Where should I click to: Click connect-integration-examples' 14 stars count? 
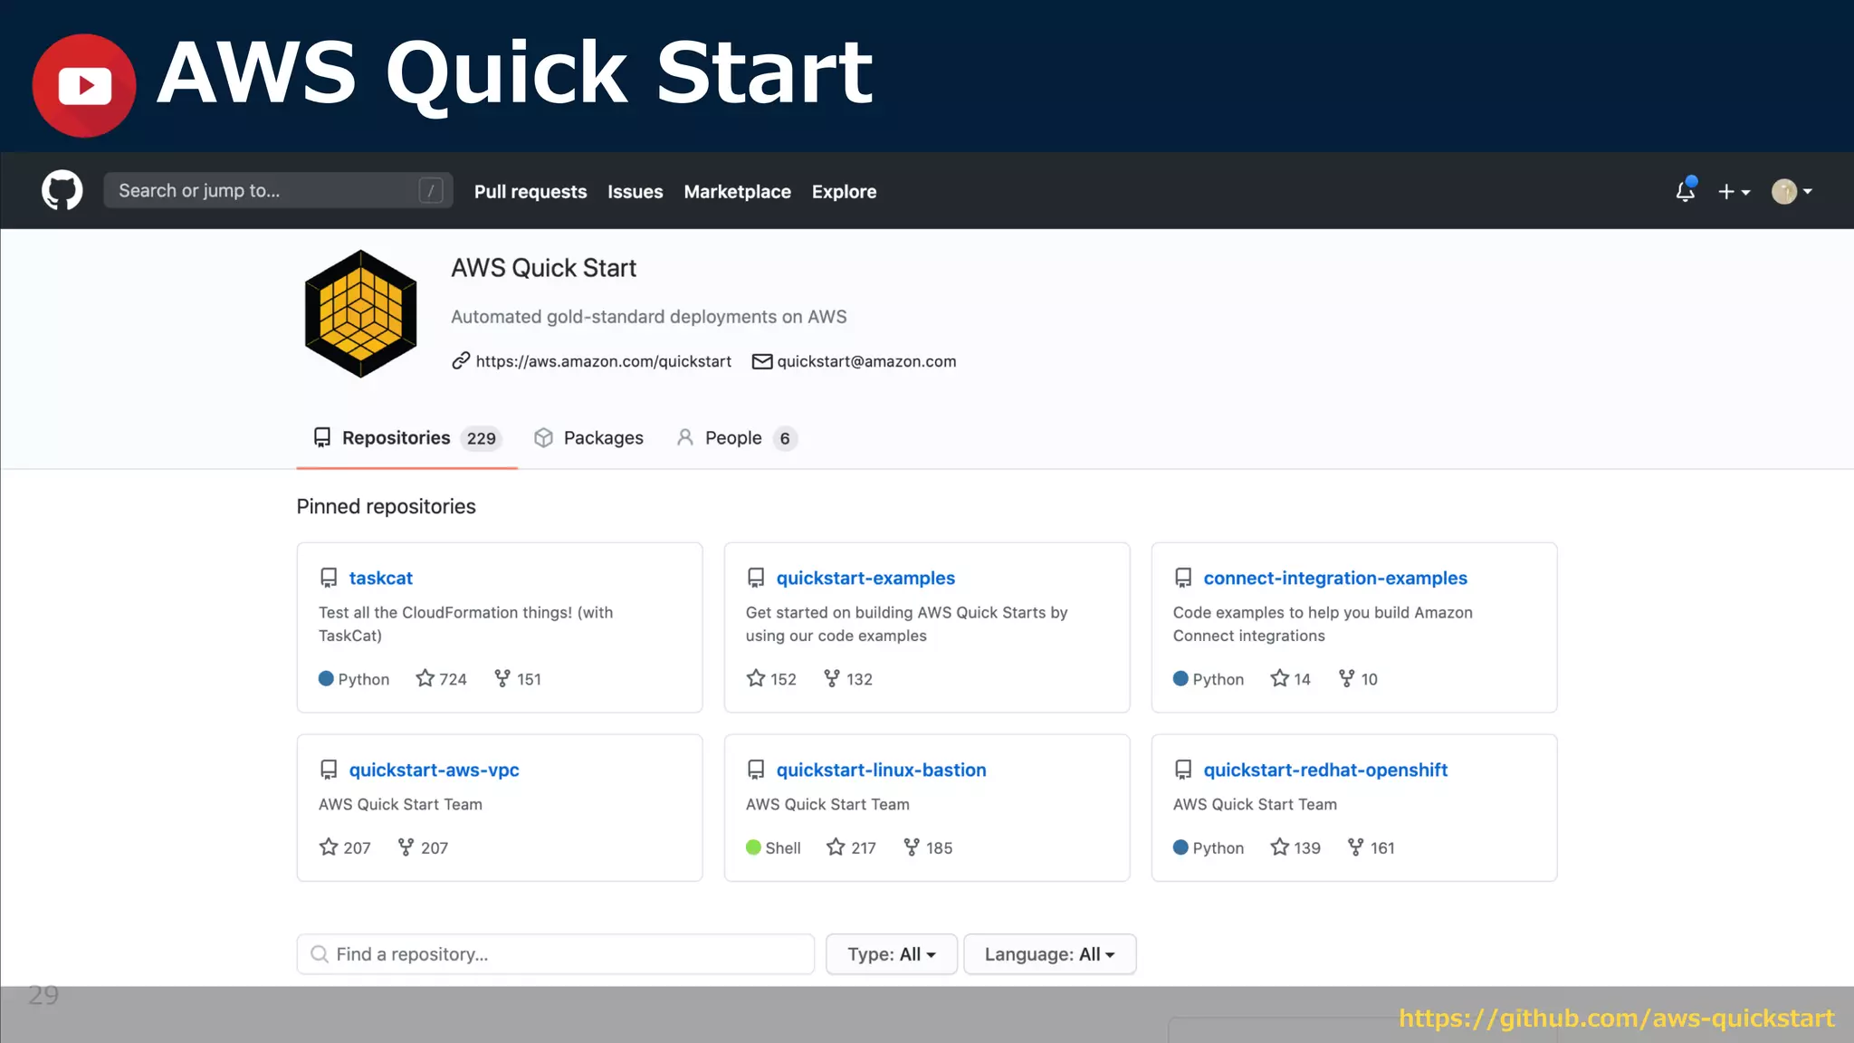click(1290, 679)
